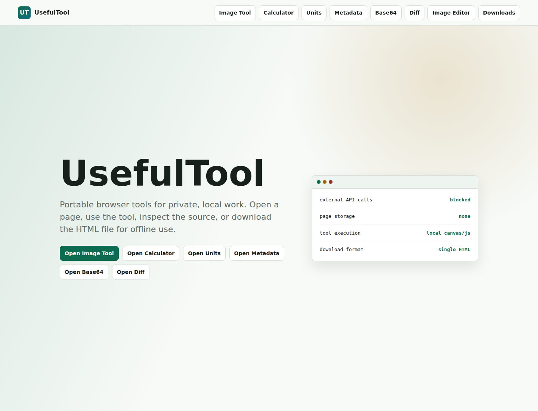Image resolution: width=538 pixels, height=411 pixels.
Task: Click the green Open Image Tool button
Action: [x=89, y=253]
